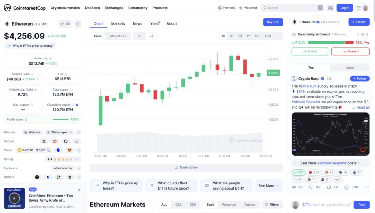Enable LOG scale on the chart
Image resolution: width=375 pixels, height=213 pixels.
[268, 36]
